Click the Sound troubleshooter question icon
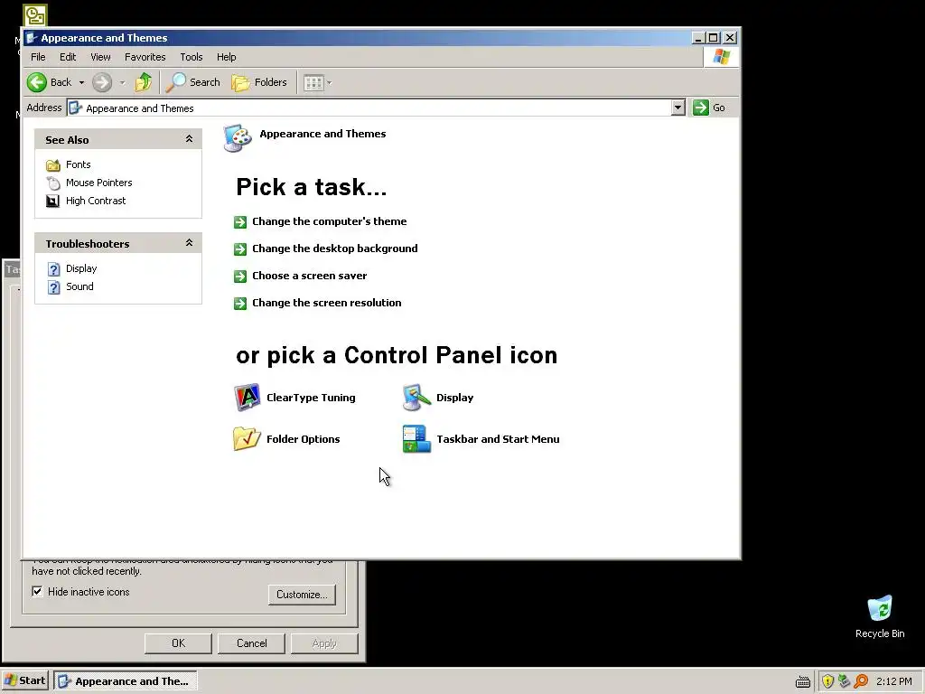The image size is (925, 694). click(53, 286)
